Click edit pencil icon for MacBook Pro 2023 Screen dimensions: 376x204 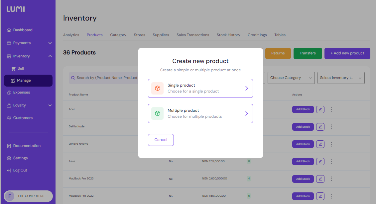coord(320,179)
